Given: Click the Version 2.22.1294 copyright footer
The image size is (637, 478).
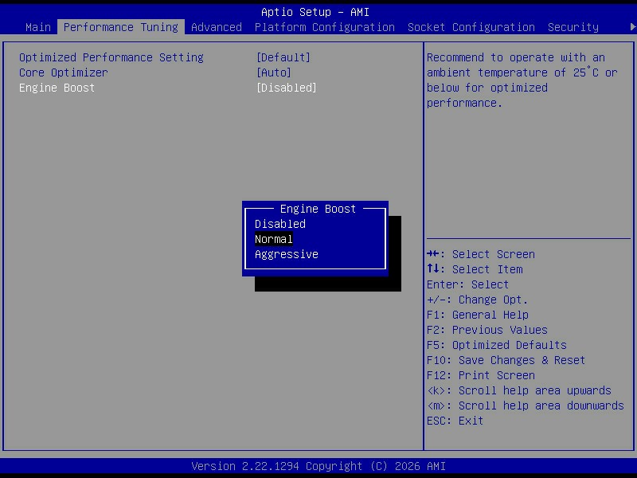Looking at the screenshot, I should (318, 466).
